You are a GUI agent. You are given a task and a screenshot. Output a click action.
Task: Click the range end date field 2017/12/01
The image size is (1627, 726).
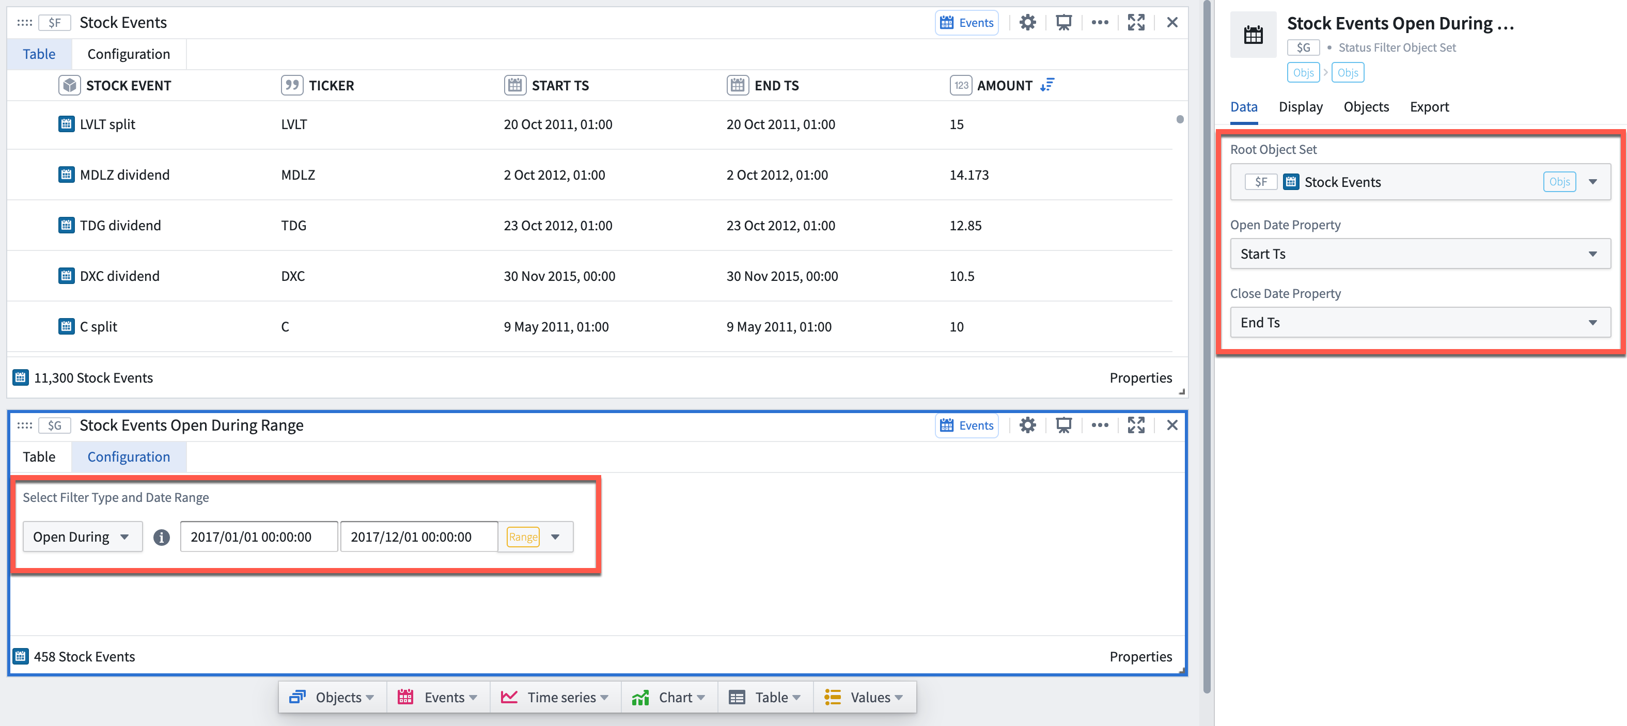click(419, 537)
